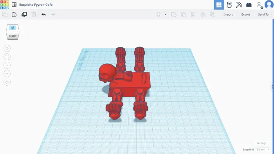Zoom out with the minus button
Screen dimensions: 274x154
coord(7,73)
